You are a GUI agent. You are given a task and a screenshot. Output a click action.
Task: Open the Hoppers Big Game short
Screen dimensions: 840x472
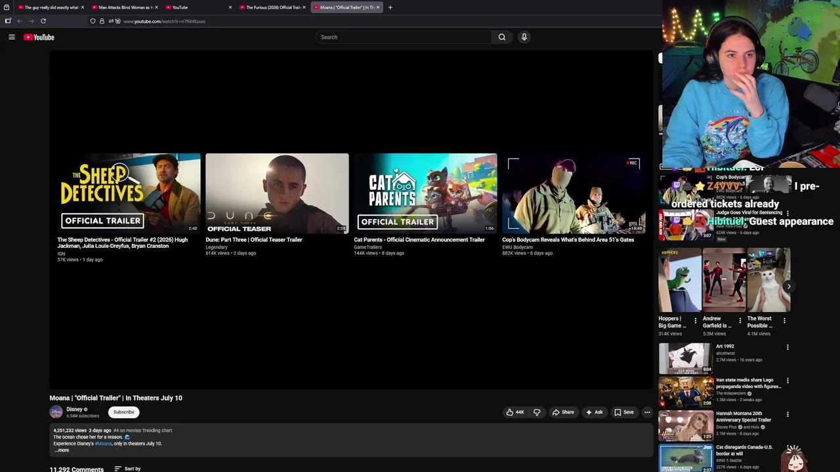point(680,281)
